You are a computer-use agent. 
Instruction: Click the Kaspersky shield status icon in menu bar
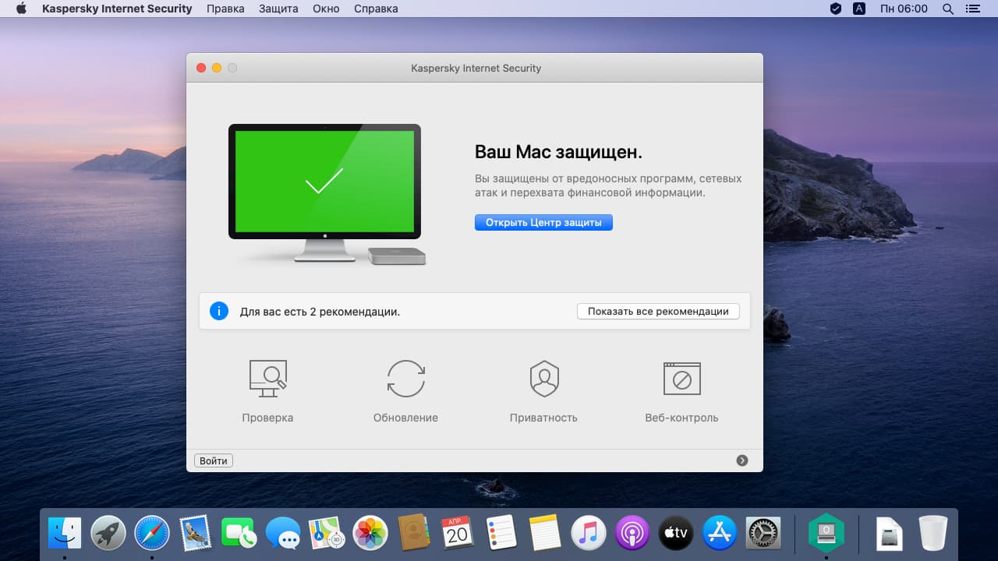tap(836, 9)
